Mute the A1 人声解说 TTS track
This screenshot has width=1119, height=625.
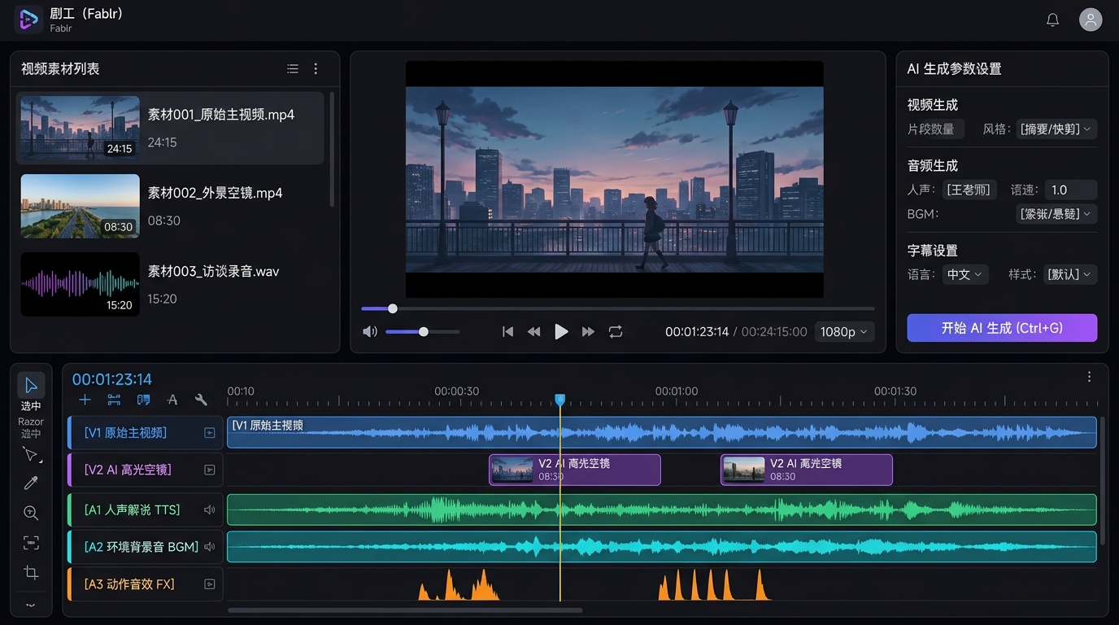tap(210, 510)
